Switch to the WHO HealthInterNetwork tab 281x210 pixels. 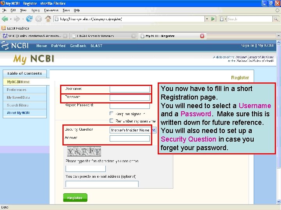click(x=35, y=36)
